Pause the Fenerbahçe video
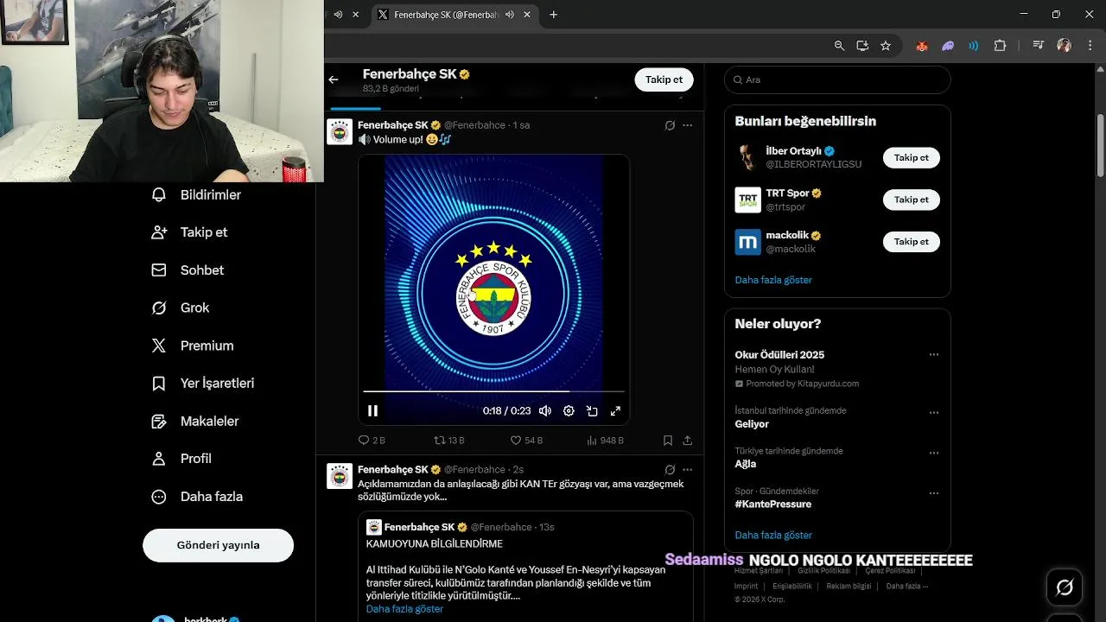The height and width of the screenshot is (622, 1106). point(373,411)
